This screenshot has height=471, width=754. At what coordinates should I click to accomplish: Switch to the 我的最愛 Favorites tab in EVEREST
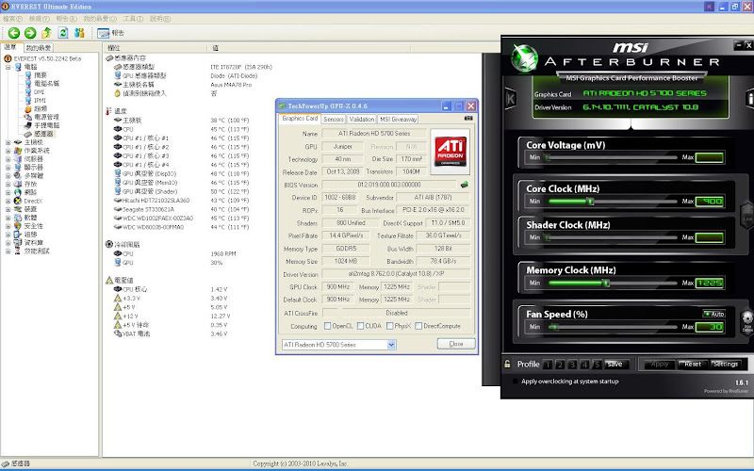click(38, 48)
